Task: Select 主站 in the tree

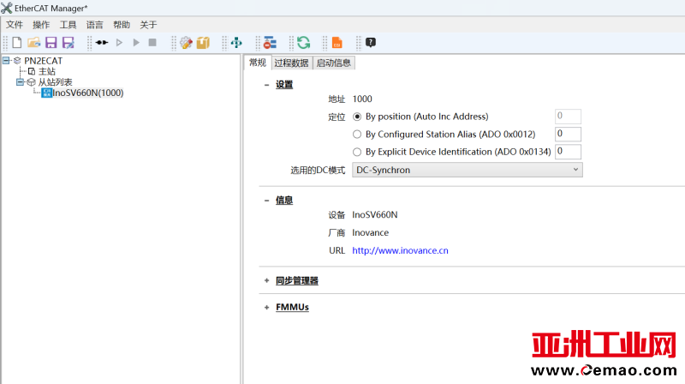Action: 47,71
